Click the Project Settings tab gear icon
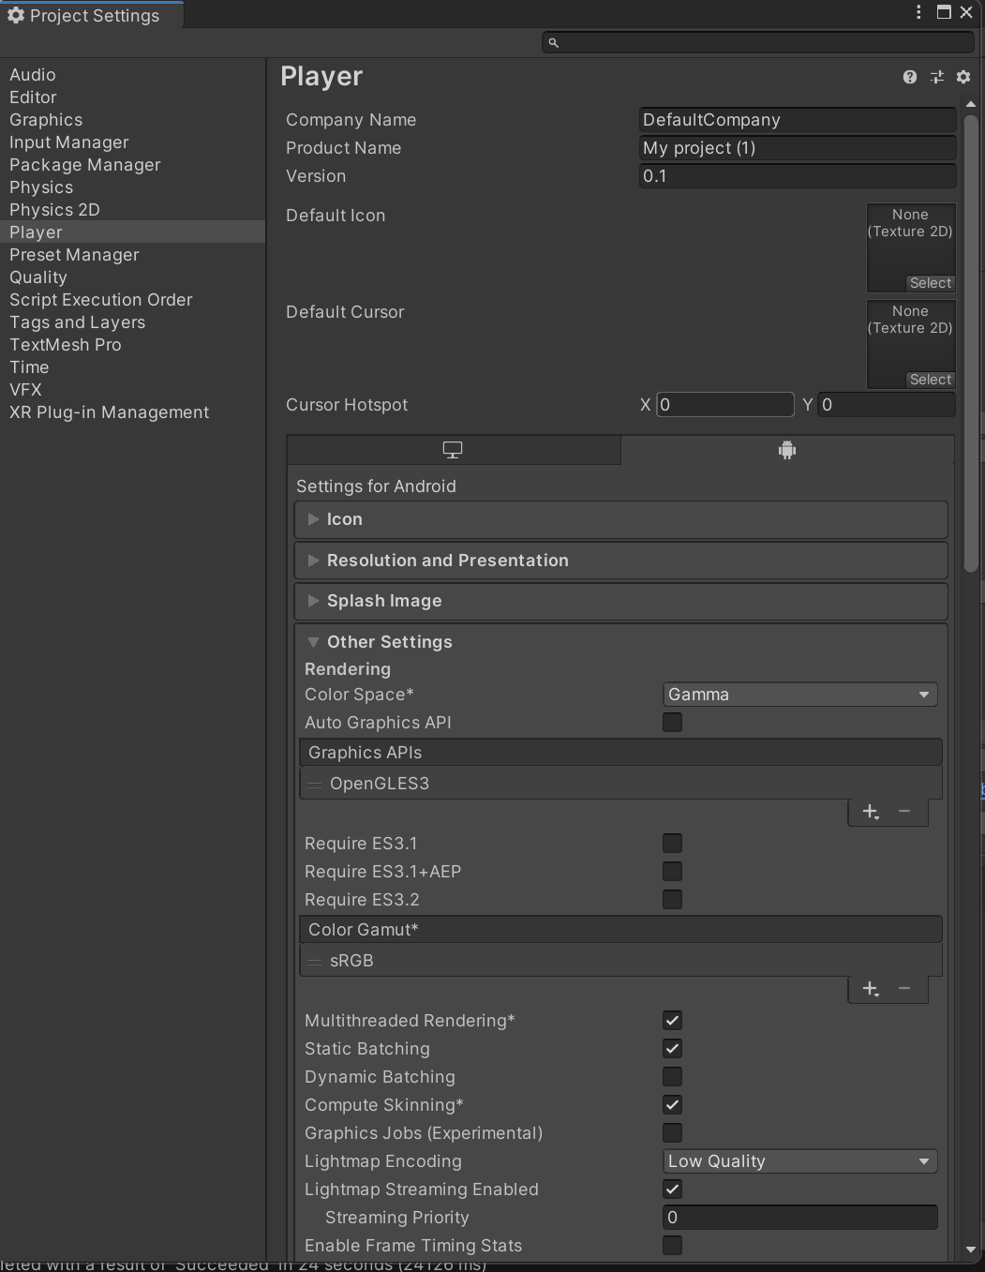 coord(16,15)
